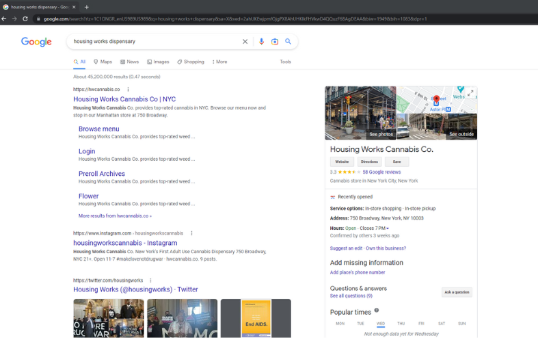Switch to the Shopping search tab
The image size is (538, 338).
(x=191, y=62)
